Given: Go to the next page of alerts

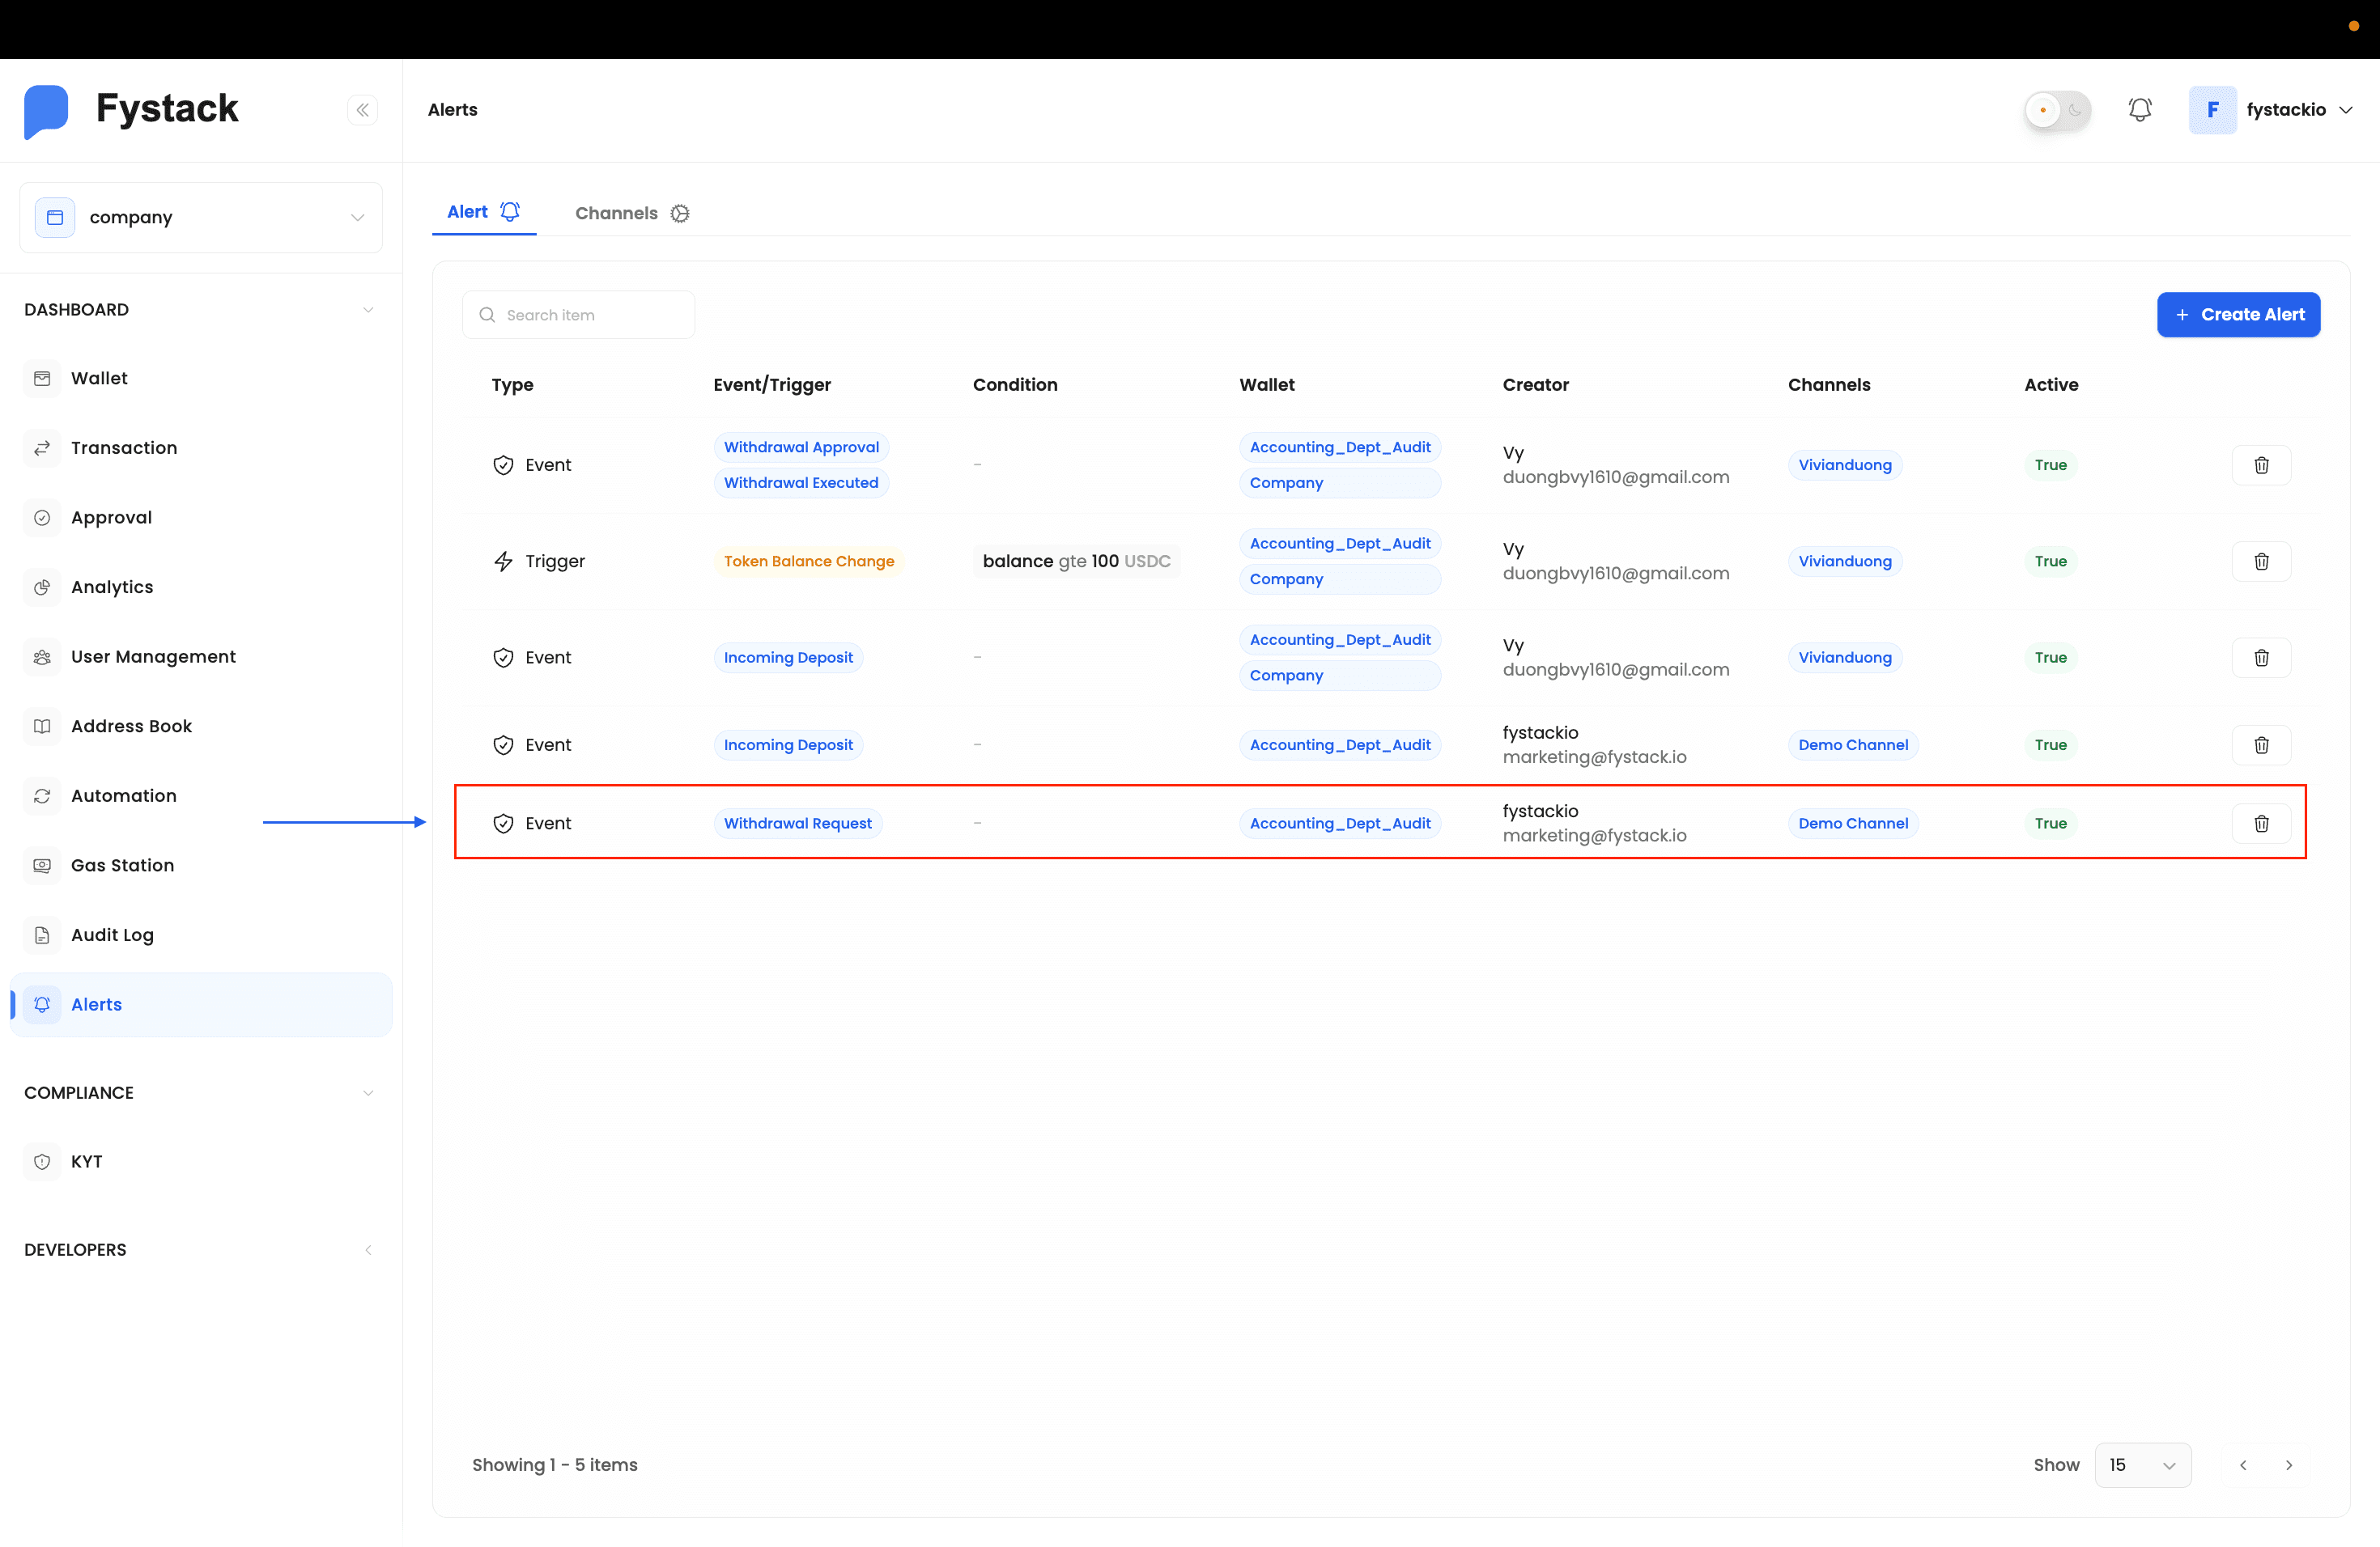Looking at the screenshot, I should [x=2291, y=1464].
